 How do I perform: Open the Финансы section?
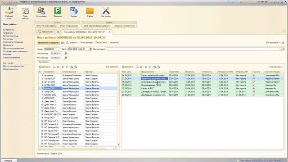coord(58,12)
